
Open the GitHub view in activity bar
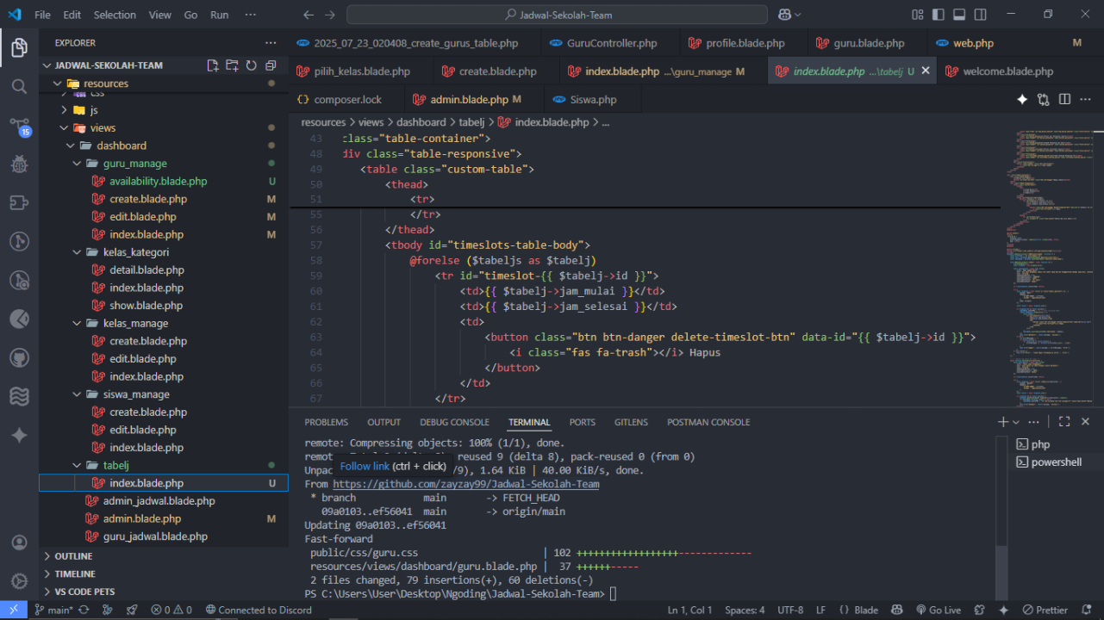pos(19,357)
